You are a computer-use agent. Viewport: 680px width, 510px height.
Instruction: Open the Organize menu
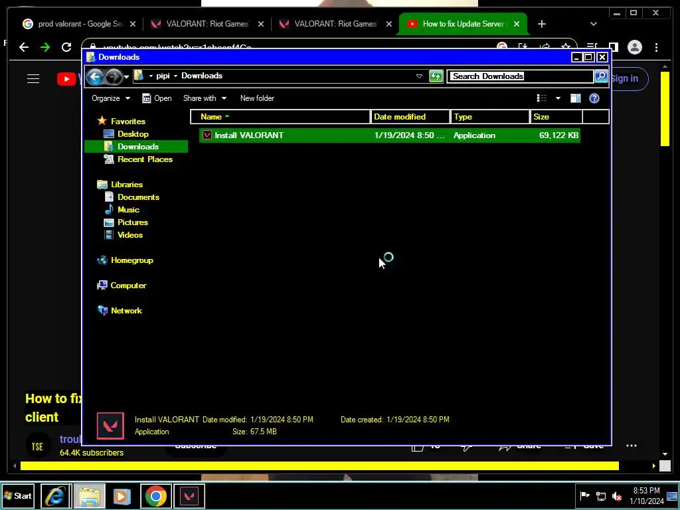point(111,98)
